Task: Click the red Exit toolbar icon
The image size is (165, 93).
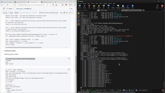Action: [162, 6]
